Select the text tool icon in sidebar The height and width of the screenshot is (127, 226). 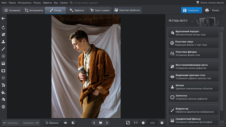(x=3, y=85)
